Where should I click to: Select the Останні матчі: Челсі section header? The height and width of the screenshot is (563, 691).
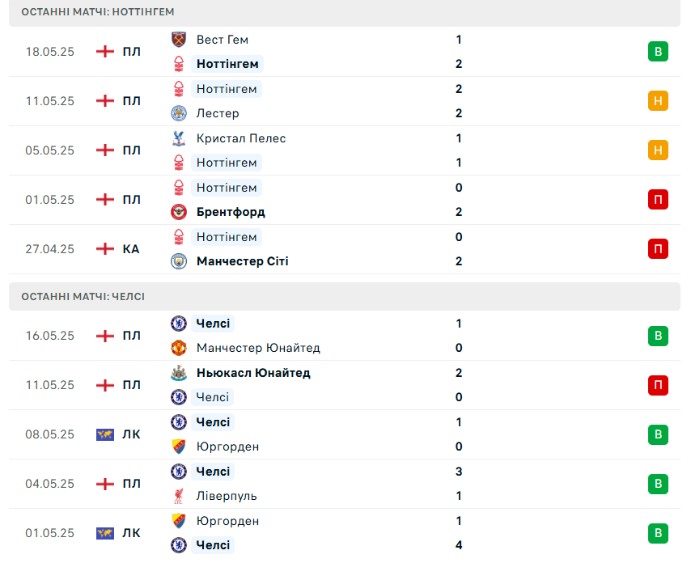pyautogui.click(x=345, y=297)
